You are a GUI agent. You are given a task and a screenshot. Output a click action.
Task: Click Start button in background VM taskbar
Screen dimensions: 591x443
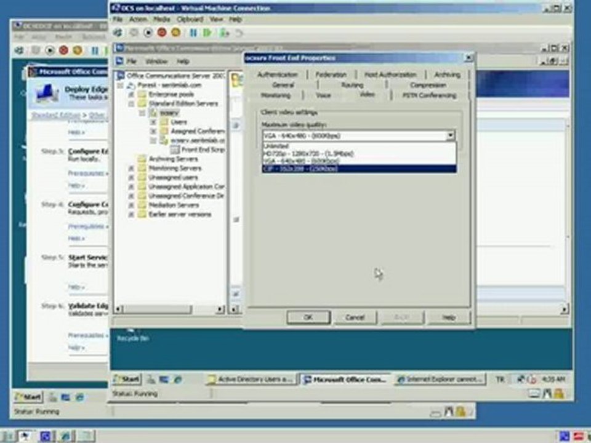(x=28, y=397)
